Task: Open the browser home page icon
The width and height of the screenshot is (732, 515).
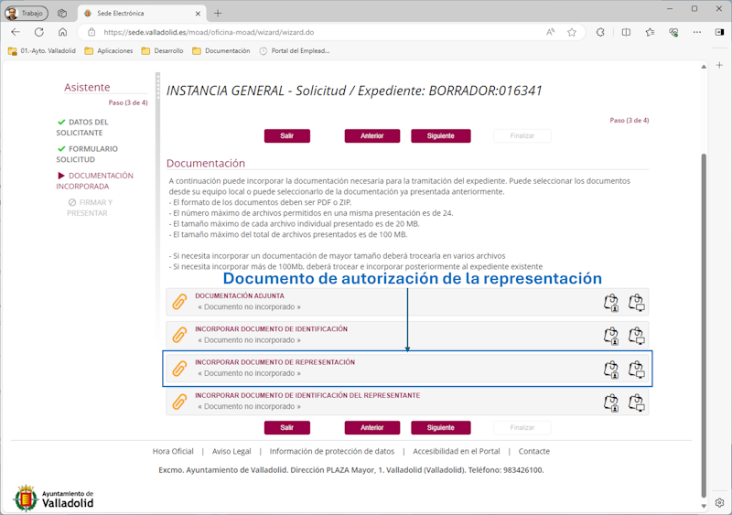Action: (x=62, y=32)
